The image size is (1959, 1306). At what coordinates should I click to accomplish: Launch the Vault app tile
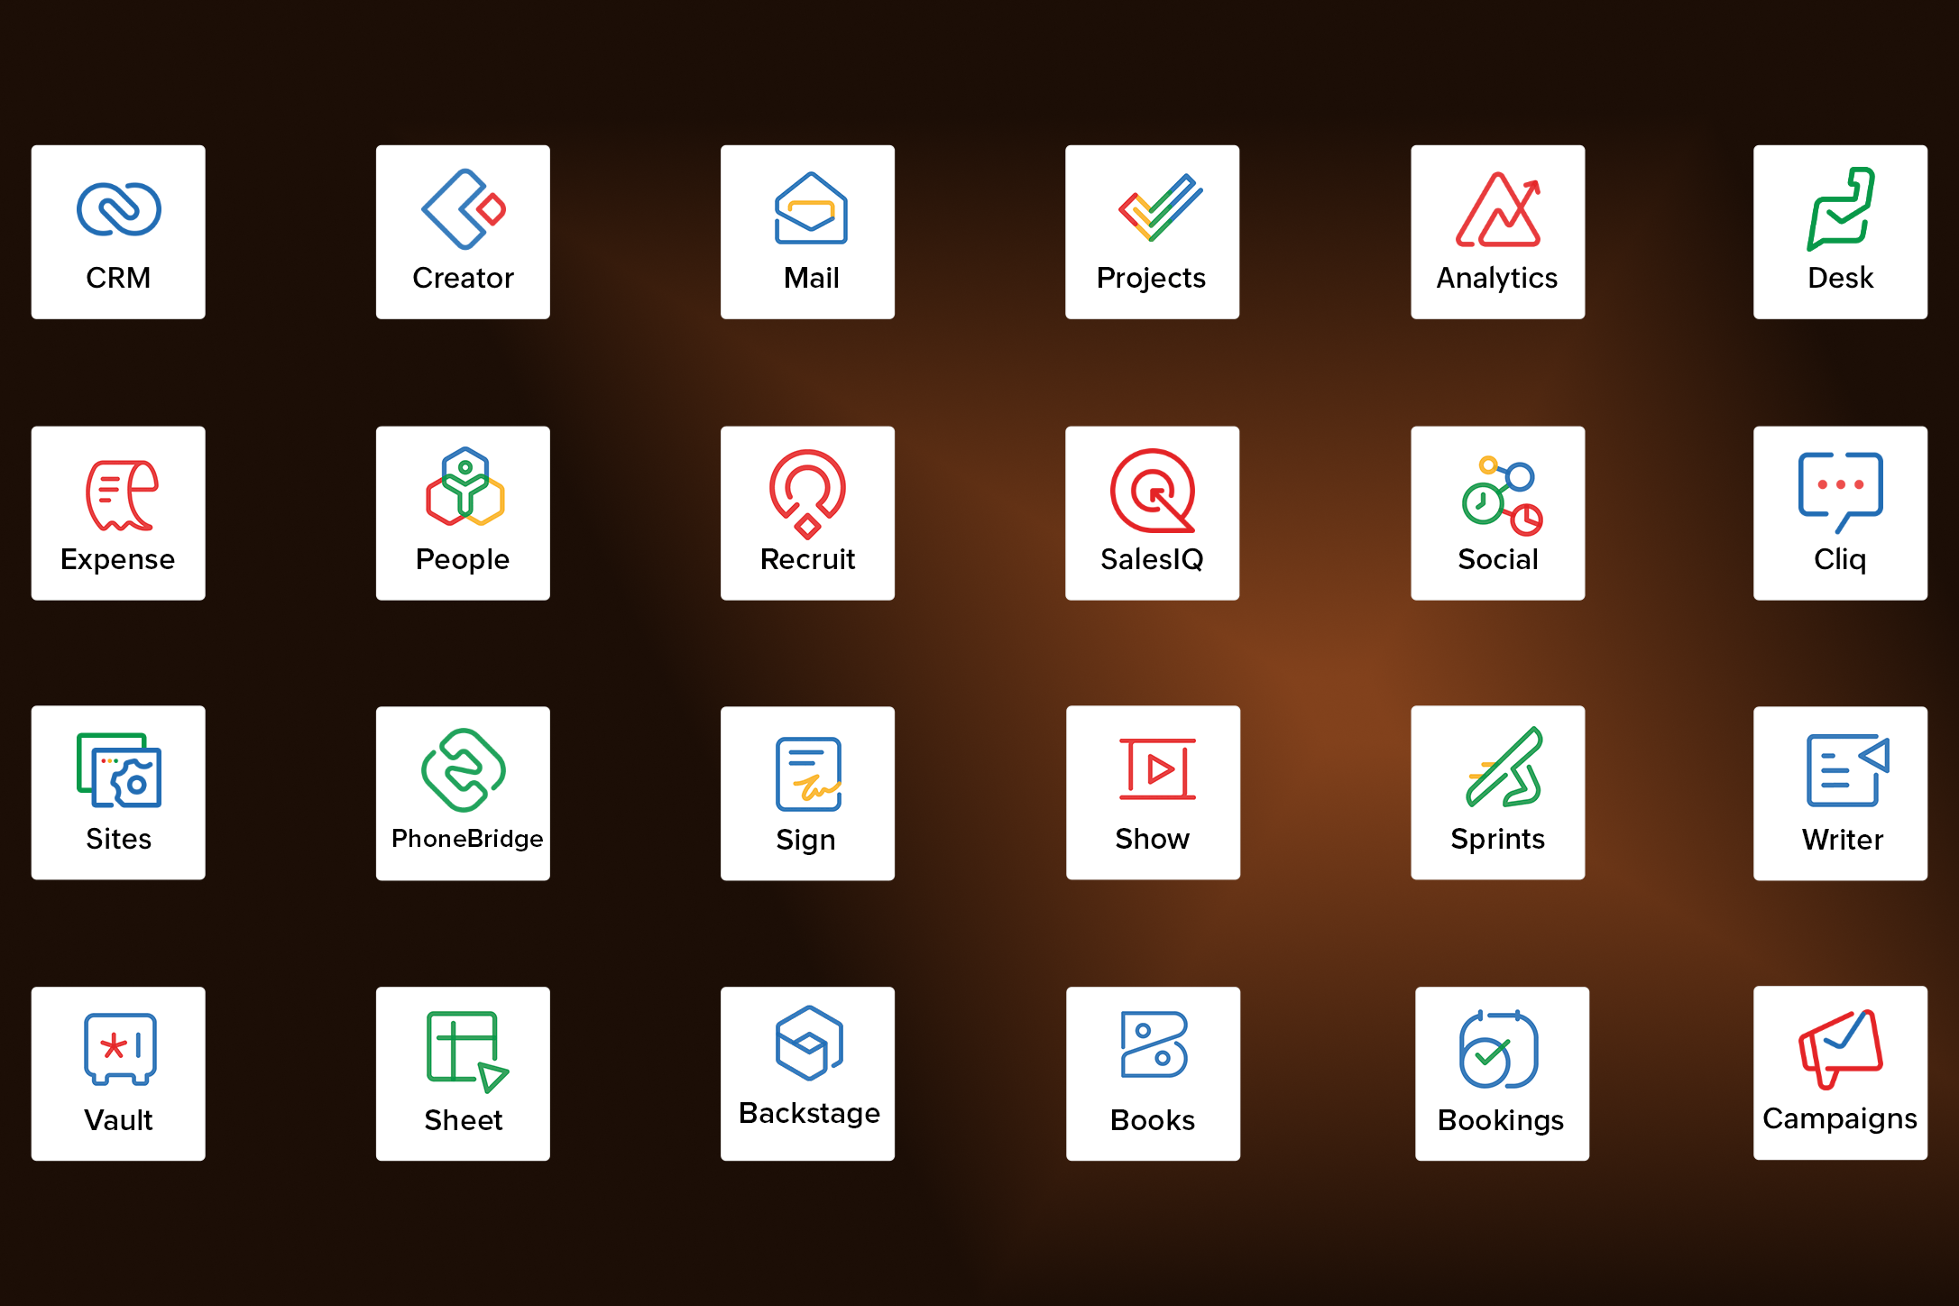[118, 1073]
